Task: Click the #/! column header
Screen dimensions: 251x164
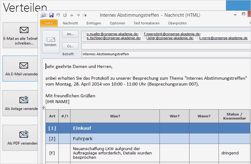Action: click(x=65, y=116)
